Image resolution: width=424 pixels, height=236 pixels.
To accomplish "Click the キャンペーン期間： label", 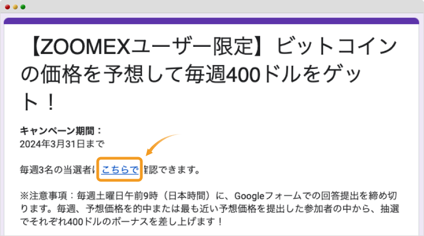I will (61, 131).
